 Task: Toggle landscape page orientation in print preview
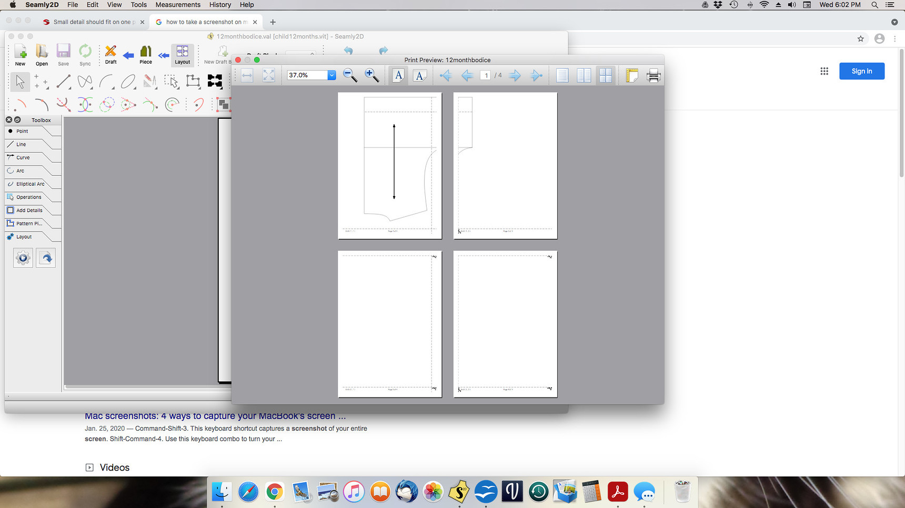[x=419, y=75]
